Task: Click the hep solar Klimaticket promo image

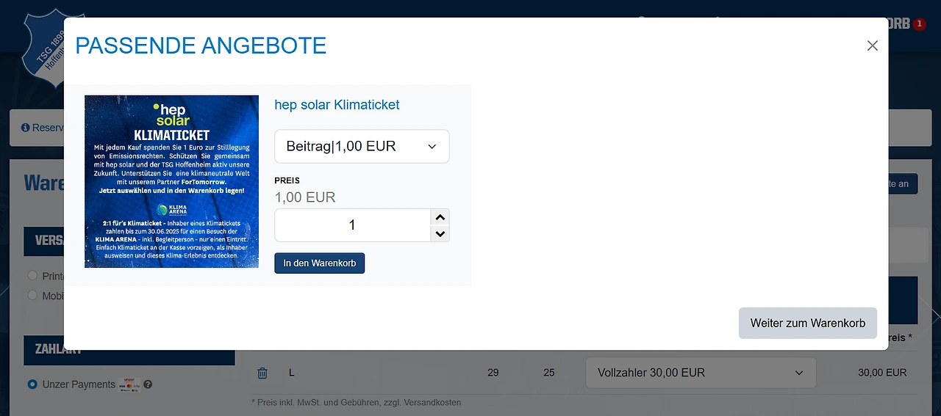Action: (x=171, y=181)
